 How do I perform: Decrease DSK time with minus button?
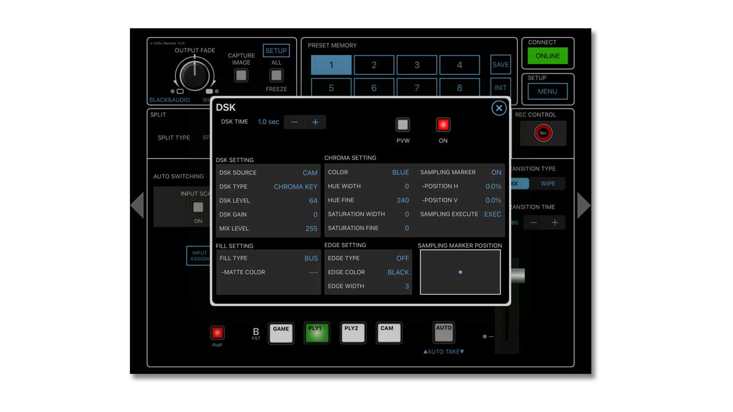(x=294, y=122)
